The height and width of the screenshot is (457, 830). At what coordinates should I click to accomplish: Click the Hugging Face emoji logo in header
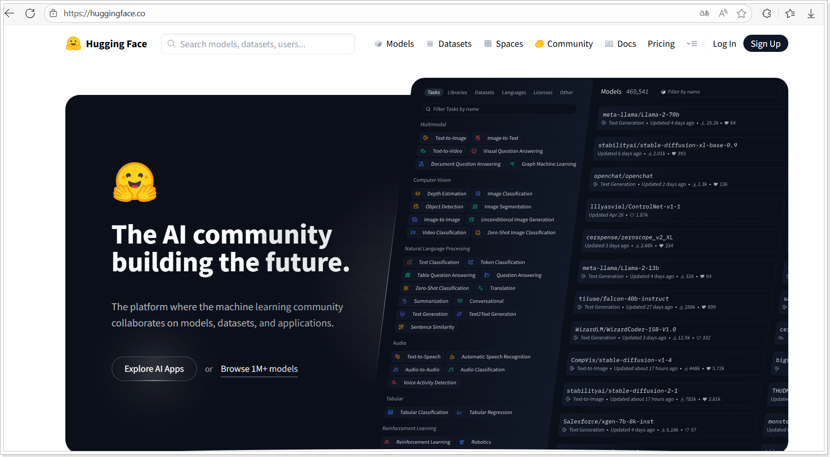(x=73, y=44)
